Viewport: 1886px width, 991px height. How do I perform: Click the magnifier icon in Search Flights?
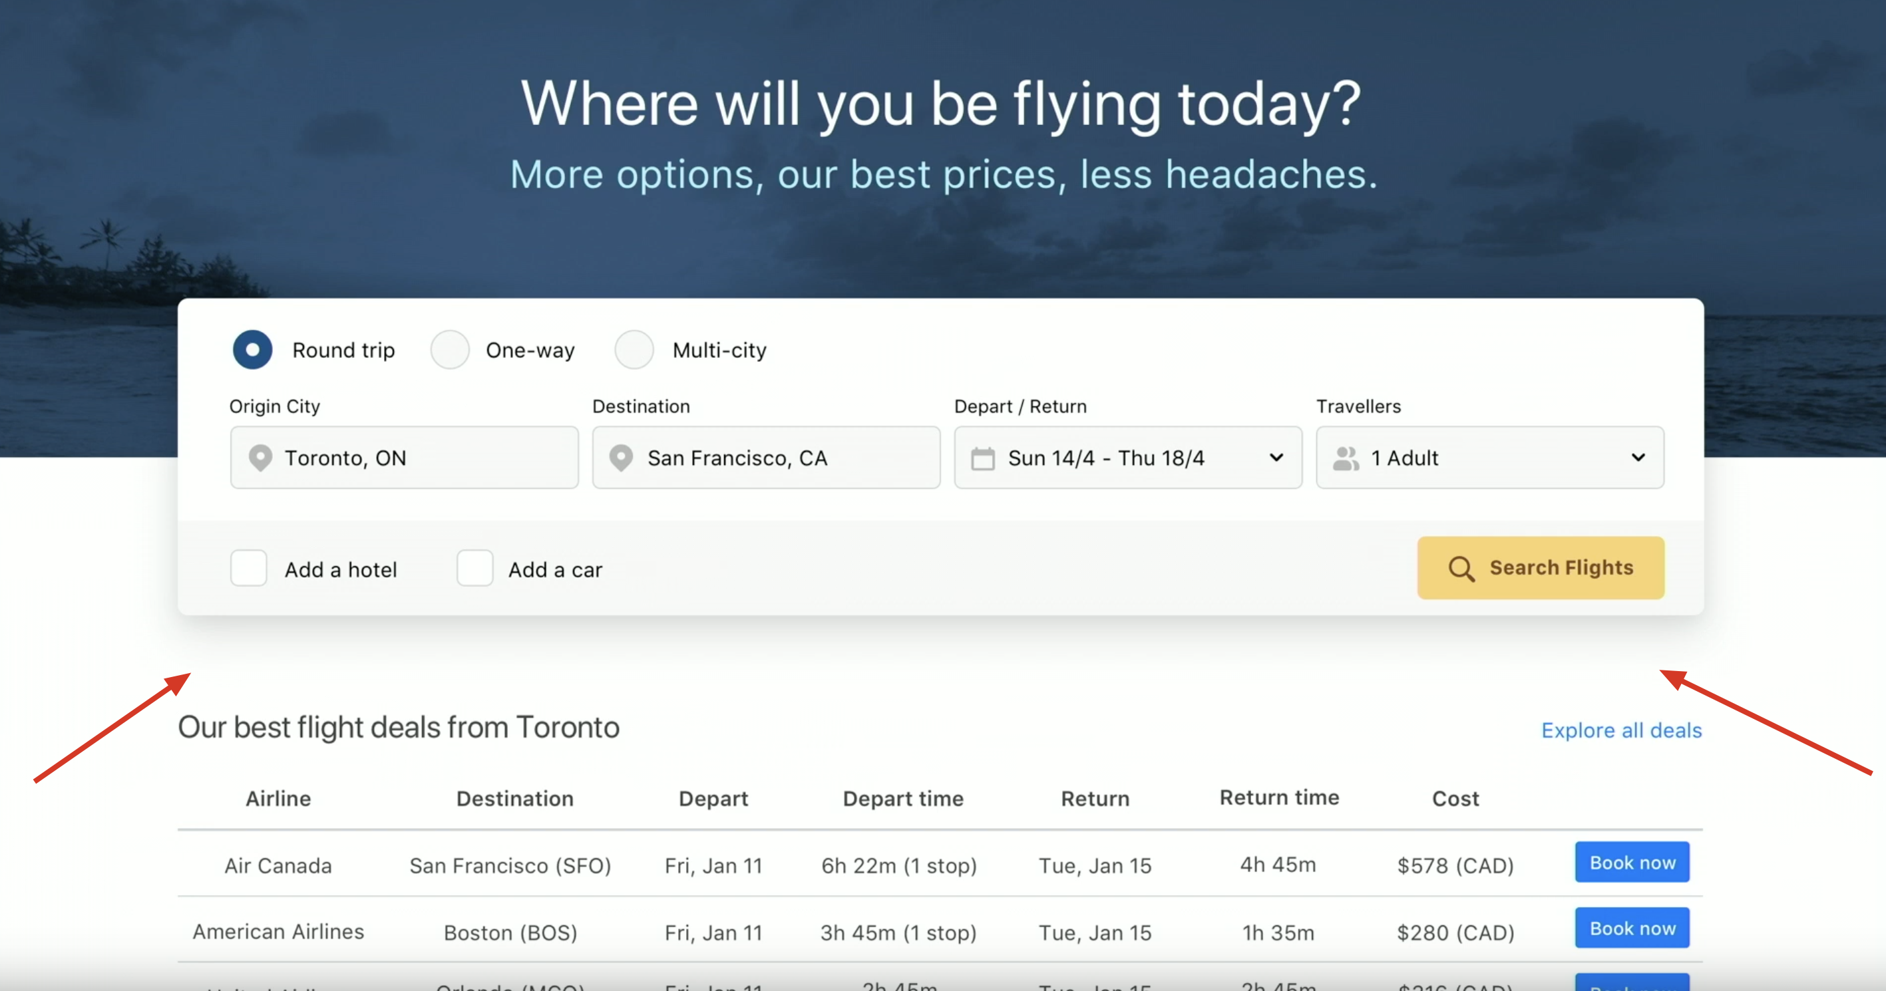[1461, 569]
